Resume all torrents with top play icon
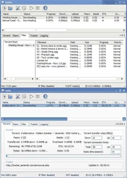This screenshot has height=178, width=127. (x=31, y=8)
